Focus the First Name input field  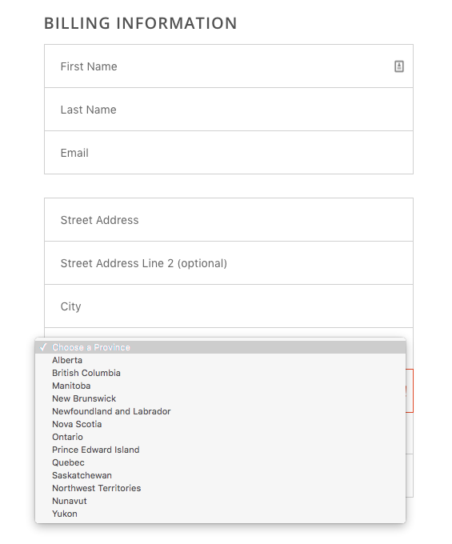(x=229, y=66)
